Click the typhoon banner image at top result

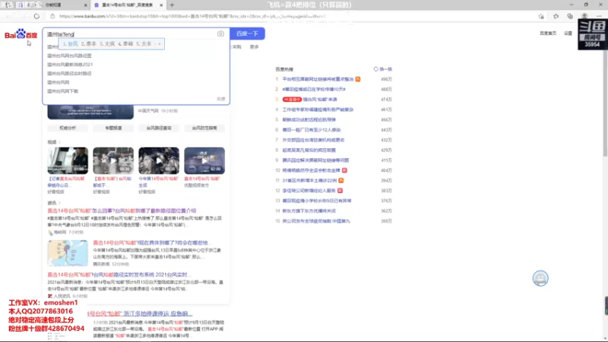point(90,112)
